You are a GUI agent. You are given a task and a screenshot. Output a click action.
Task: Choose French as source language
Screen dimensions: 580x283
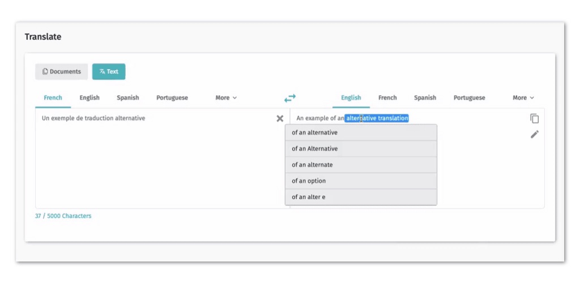coord(53,98)
